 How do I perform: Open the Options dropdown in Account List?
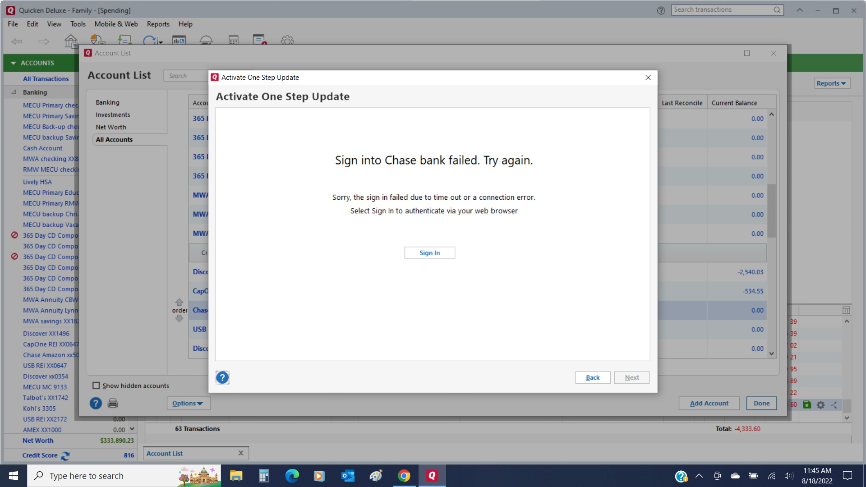coord(188,403)
